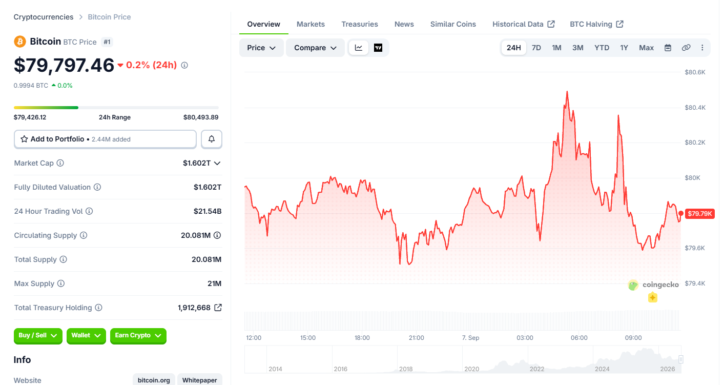Viewport: 724px width, 385px height.
Task: Click the right handle of chart navigator
Action: point(681,359)
